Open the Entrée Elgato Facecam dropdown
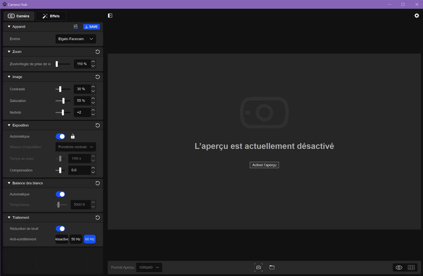The image size is (423, 276). coord(76,39)
